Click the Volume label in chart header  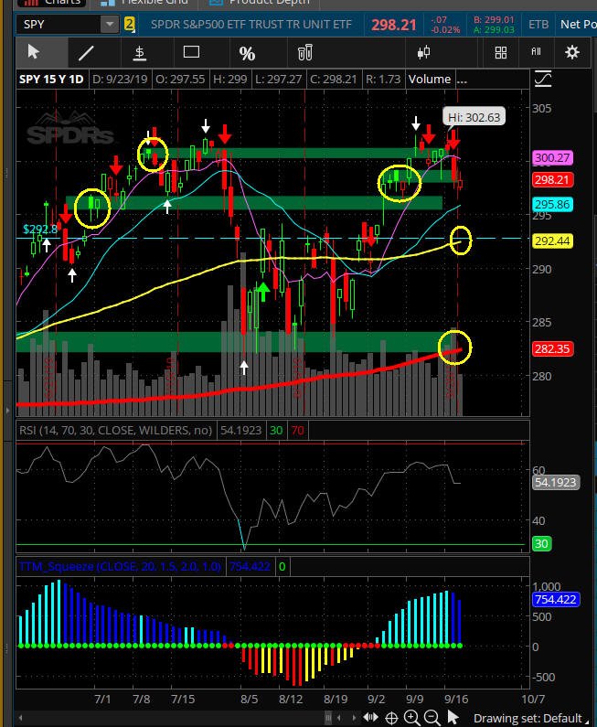point(430,80)
